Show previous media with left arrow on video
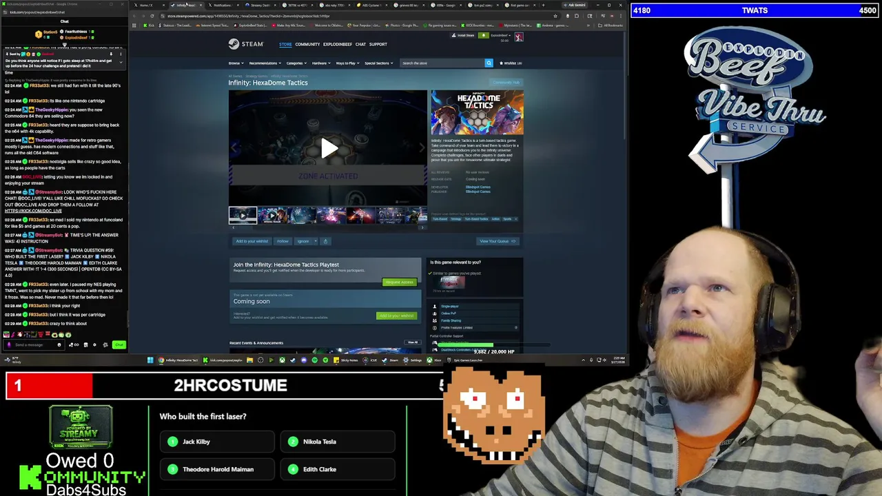The image size is (882, 496). [x=234, y=147]
